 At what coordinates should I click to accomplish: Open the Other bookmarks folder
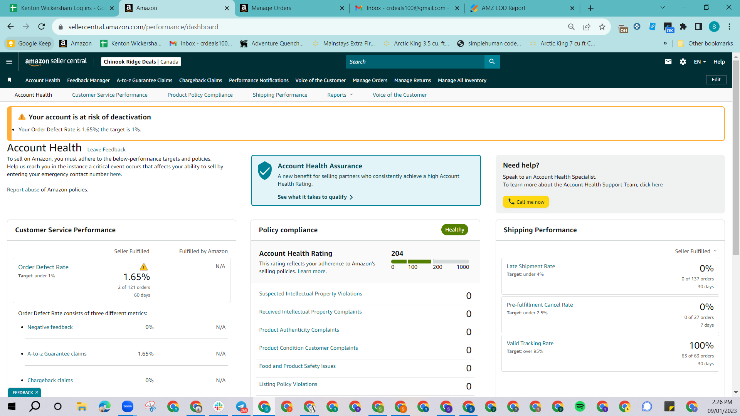click(x=705, y=44)
